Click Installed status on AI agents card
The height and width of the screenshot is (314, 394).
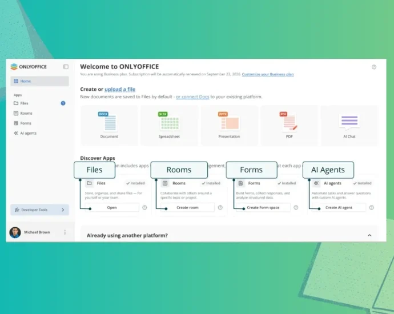pyautogui.click(x=363, y=183)
